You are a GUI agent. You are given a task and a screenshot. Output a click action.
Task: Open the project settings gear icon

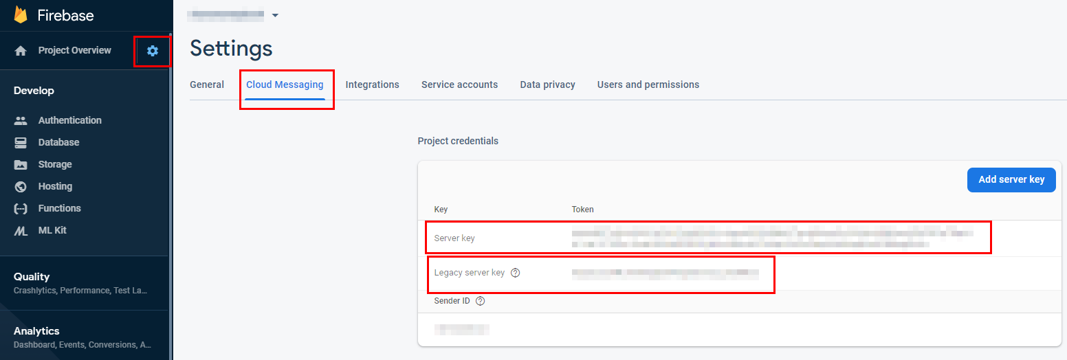153,50
